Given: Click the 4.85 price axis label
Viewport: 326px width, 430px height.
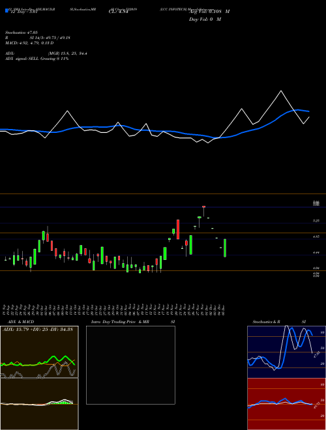Looking at the screenshot, I should tap(316, 236).
